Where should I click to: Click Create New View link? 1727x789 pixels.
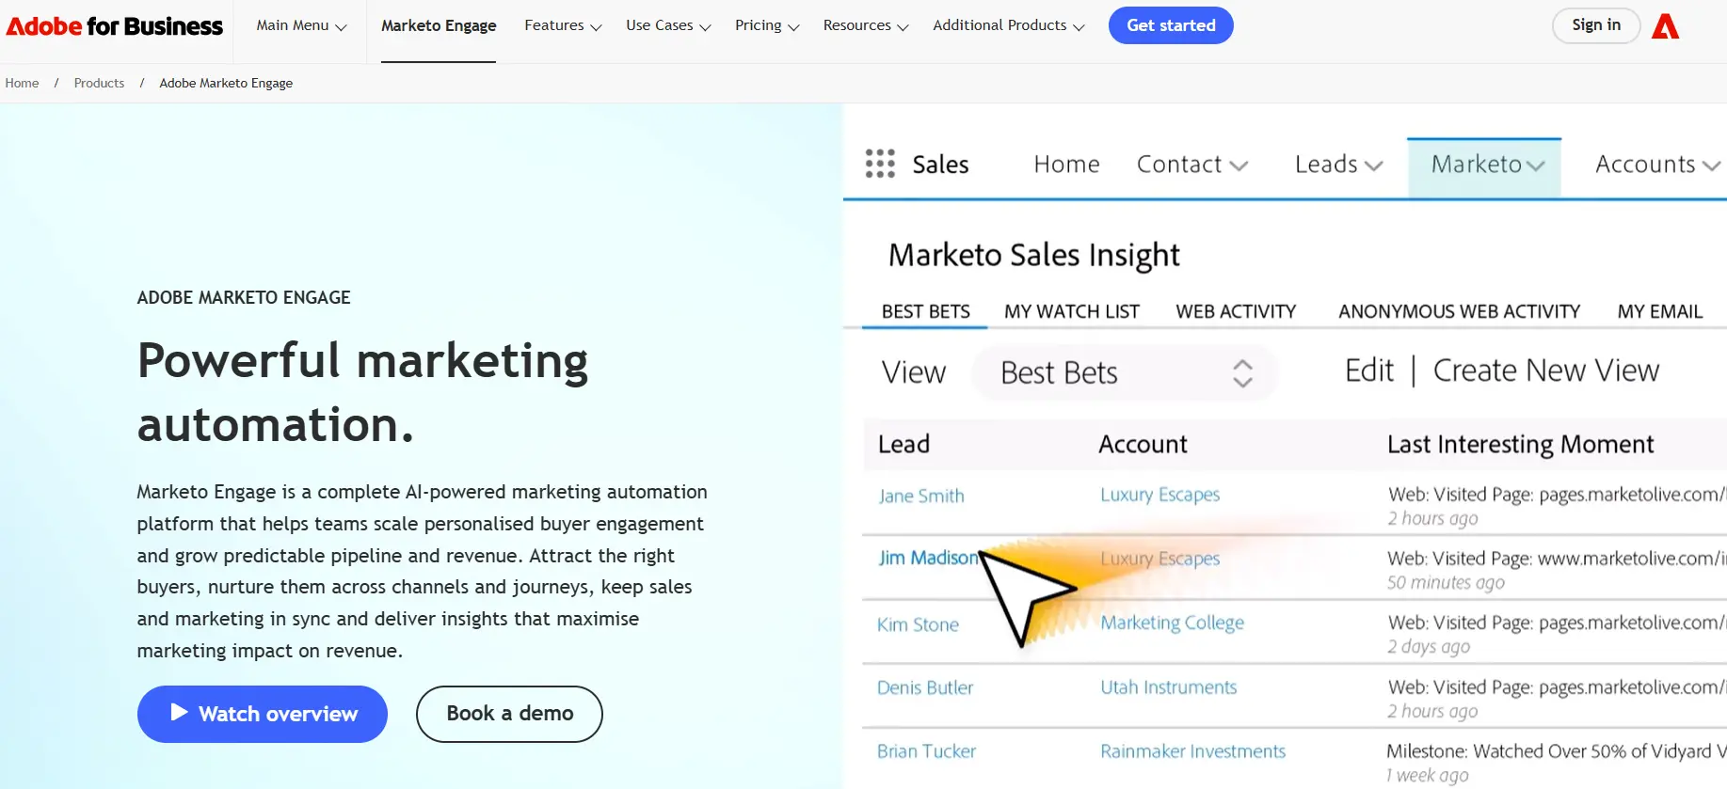1546,371
